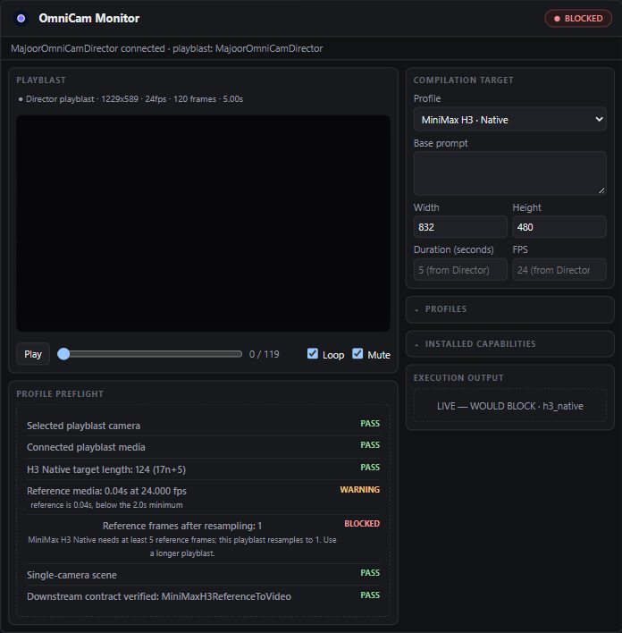Click the playblast frame scrubber slider
Screen dimensions: 622x633
[x=150, y=354]
